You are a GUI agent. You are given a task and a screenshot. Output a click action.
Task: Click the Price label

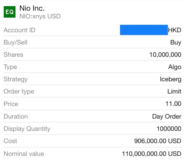[11, 104]
